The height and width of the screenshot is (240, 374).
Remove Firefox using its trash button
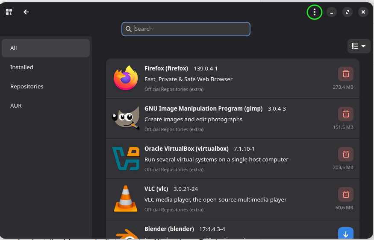(346, 74)
